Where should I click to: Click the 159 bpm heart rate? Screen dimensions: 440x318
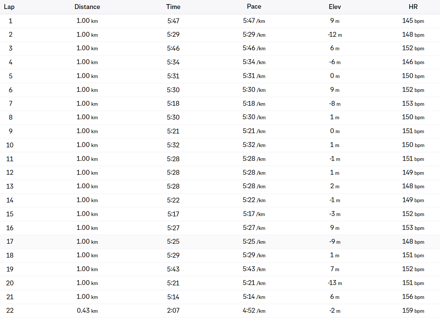413,311
